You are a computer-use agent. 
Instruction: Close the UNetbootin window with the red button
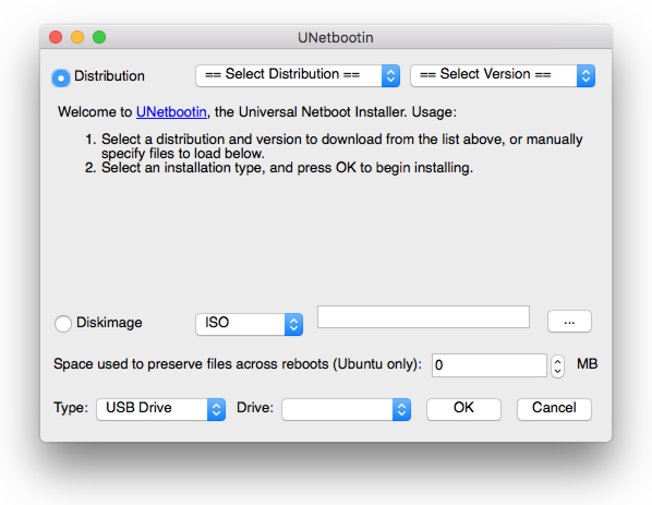56,37
